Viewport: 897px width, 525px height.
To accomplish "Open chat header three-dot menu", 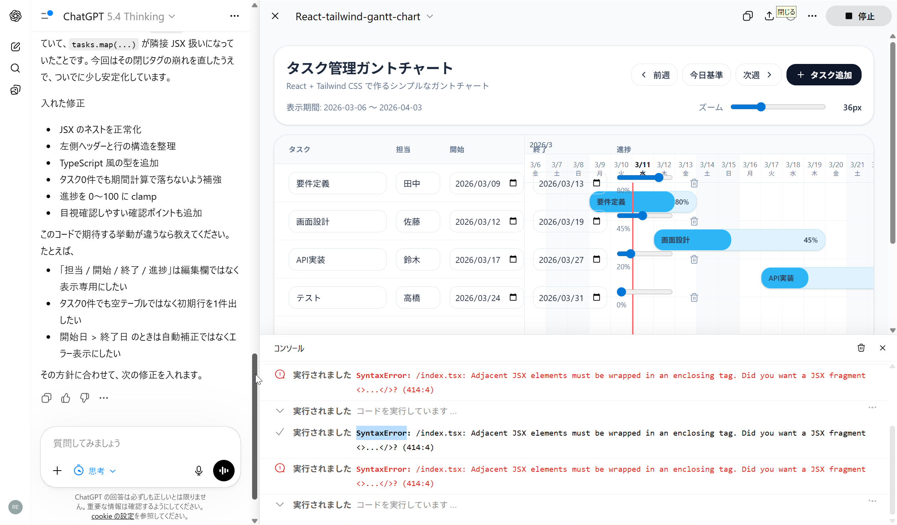I will point(235,16).
